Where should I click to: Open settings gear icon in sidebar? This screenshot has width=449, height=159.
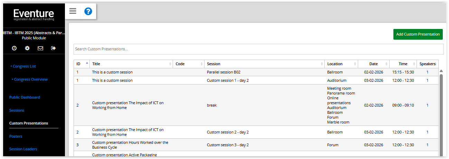click(27, 48)
